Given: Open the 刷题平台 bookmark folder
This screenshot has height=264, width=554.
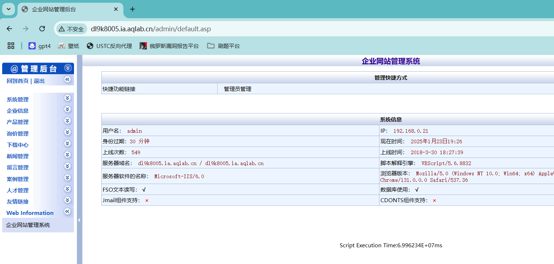Looking at the screenshot, I should pyautogui.click(x=223, y=46).
